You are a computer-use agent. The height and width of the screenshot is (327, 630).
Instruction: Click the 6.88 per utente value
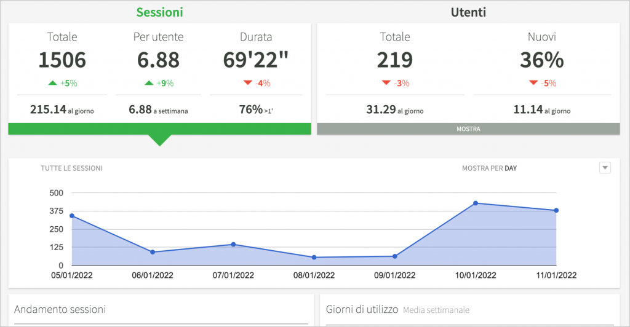point(158,60)
